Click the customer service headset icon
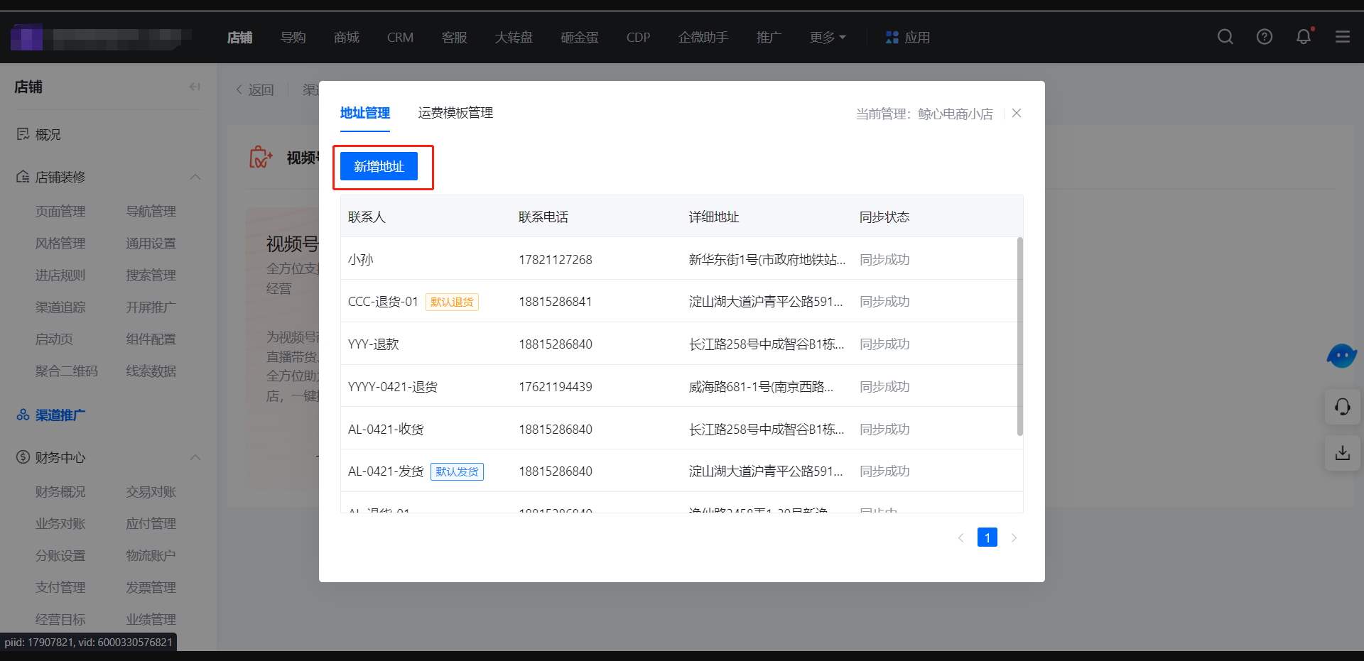The width and height of the screenshot is (1364, 661). click(1343, 407)
